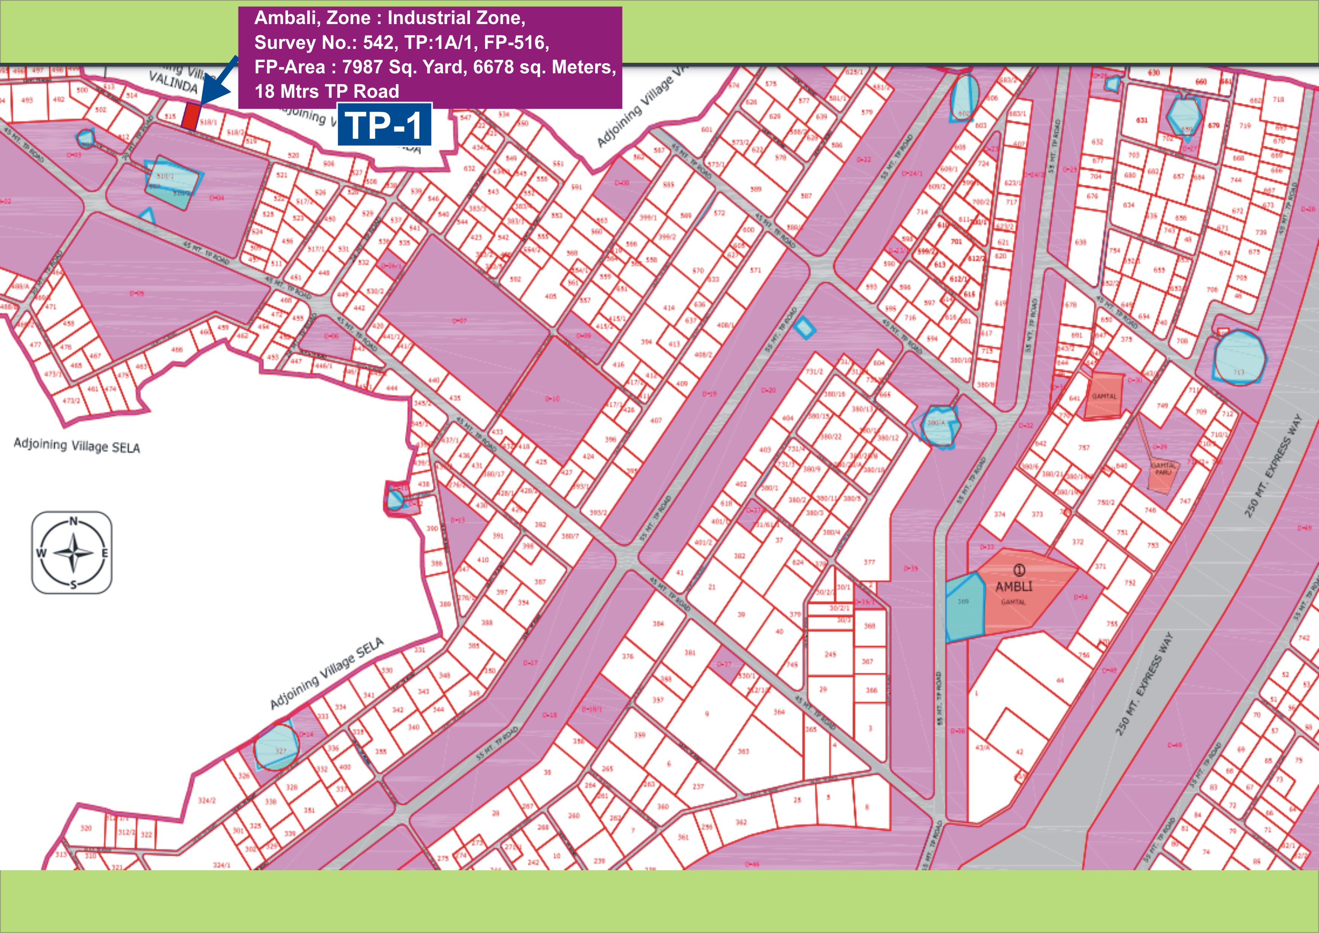Select plot number 405
This screenshot has height=933, width=1319.
pos(550,296)
